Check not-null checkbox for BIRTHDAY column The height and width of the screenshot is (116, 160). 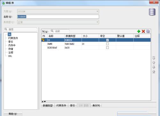point(108,48)
